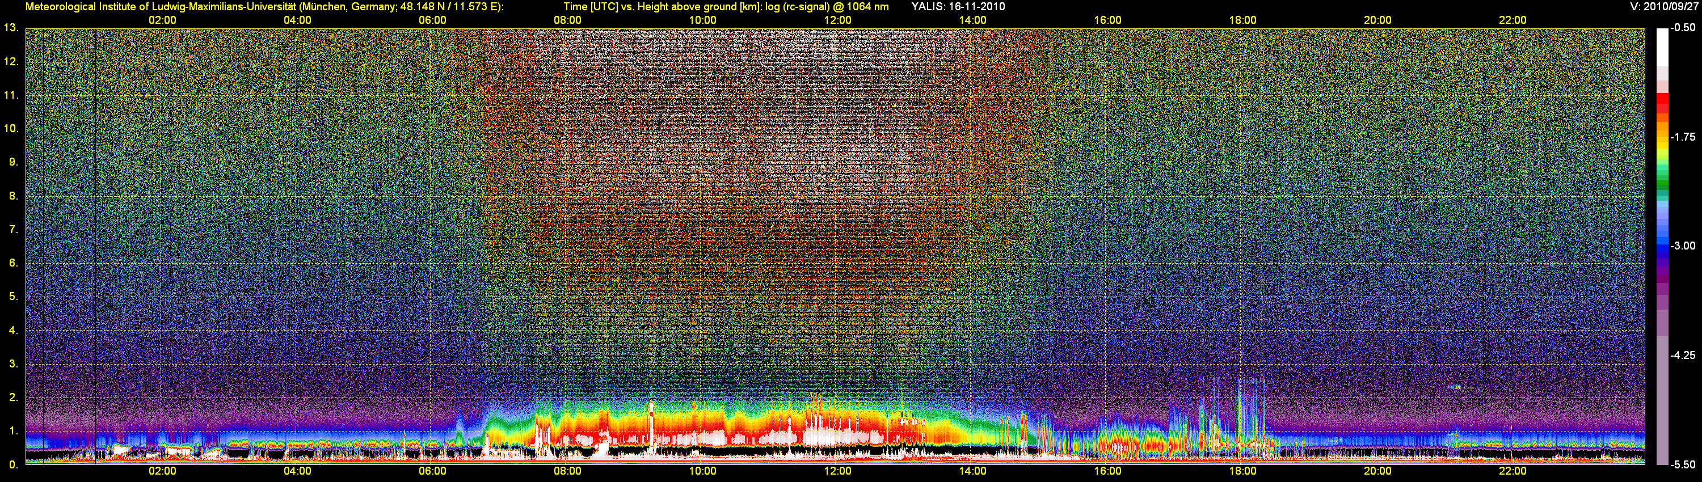
Task: Select the 06:00 label on the top time axis
Action: pyautogui.click(x=432, y=20)
